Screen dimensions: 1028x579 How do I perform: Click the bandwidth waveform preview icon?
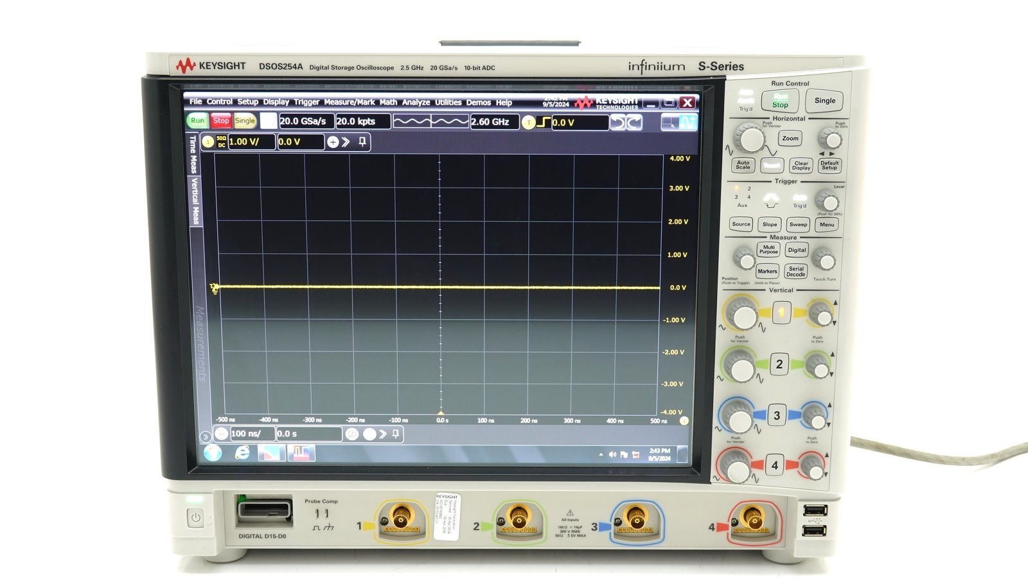coord(430,121)
